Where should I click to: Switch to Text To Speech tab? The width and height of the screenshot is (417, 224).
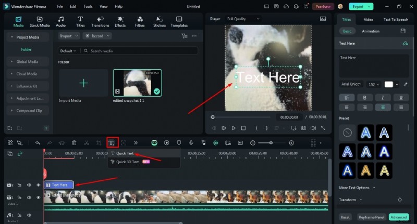pos(396,19)
